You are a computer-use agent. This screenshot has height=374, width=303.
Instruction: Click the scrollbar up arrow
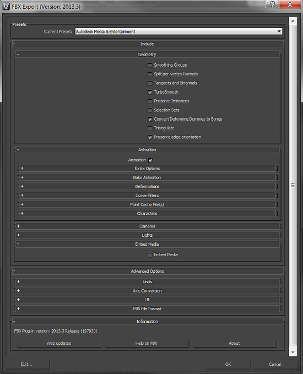[293, 21]
